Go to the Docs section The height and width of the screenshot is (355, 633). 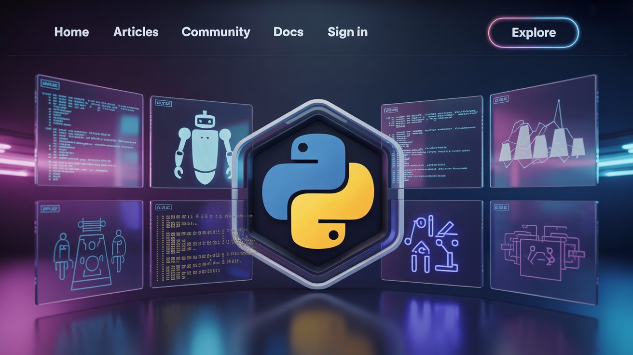point(288,32)
